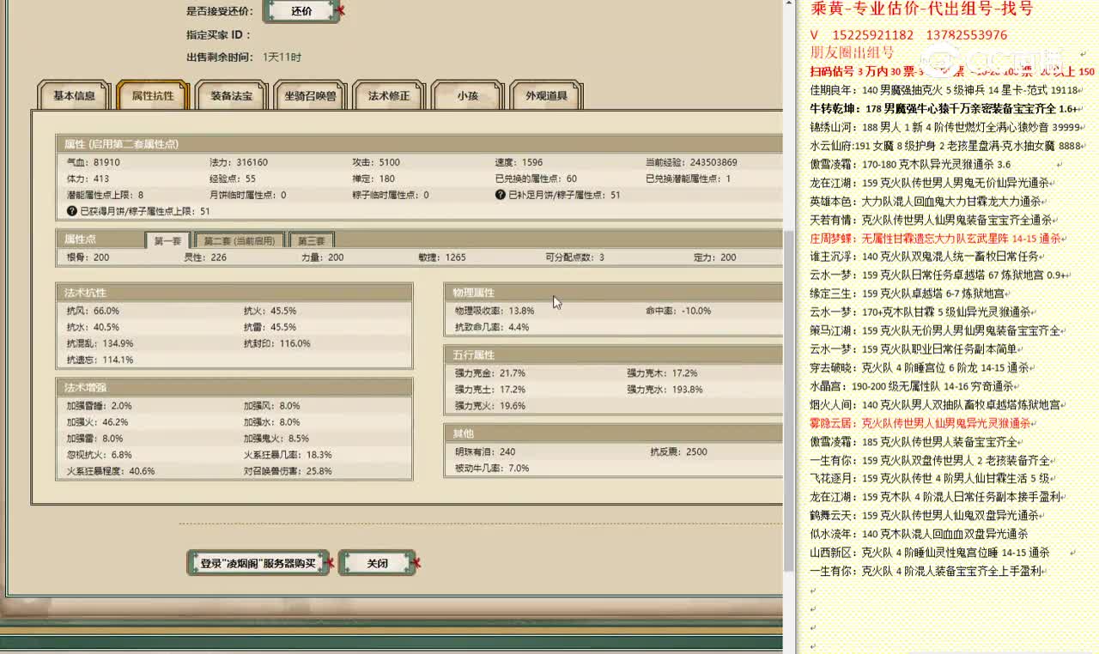Click the 被动牛几率: 7.0% entry
The image size is (1099, 654).
[492, 469]
